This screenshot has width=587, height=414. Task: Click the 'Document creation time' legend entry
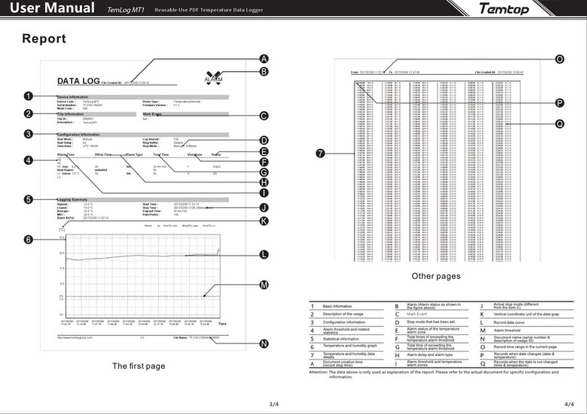point(343,363)
